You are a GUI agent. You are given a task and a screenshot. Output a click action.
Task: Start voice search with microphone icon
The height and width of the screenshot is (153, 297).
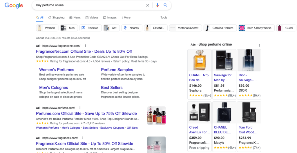pyautogui.click(x=157, y=5)
